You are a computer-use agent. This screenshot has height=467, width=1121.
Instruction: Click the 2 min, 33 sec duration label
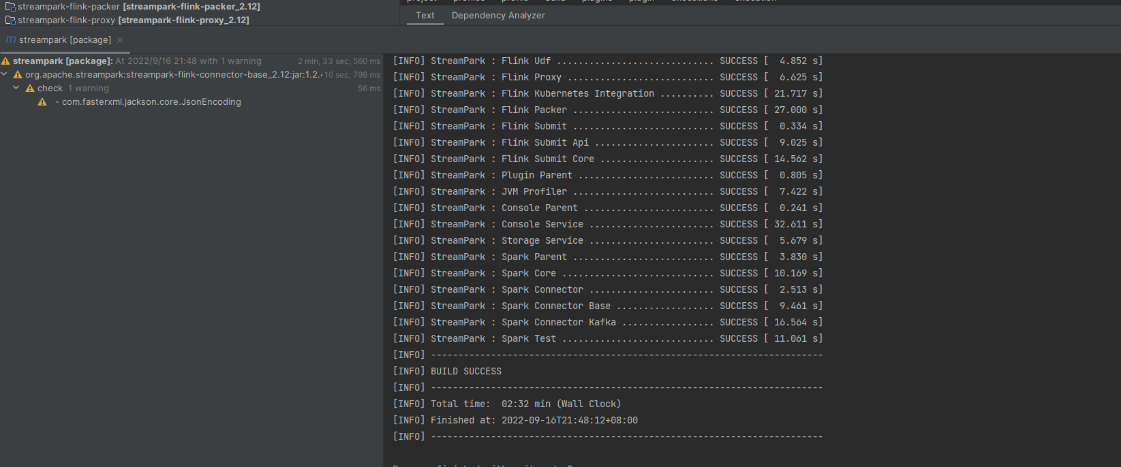click(339, 61)
